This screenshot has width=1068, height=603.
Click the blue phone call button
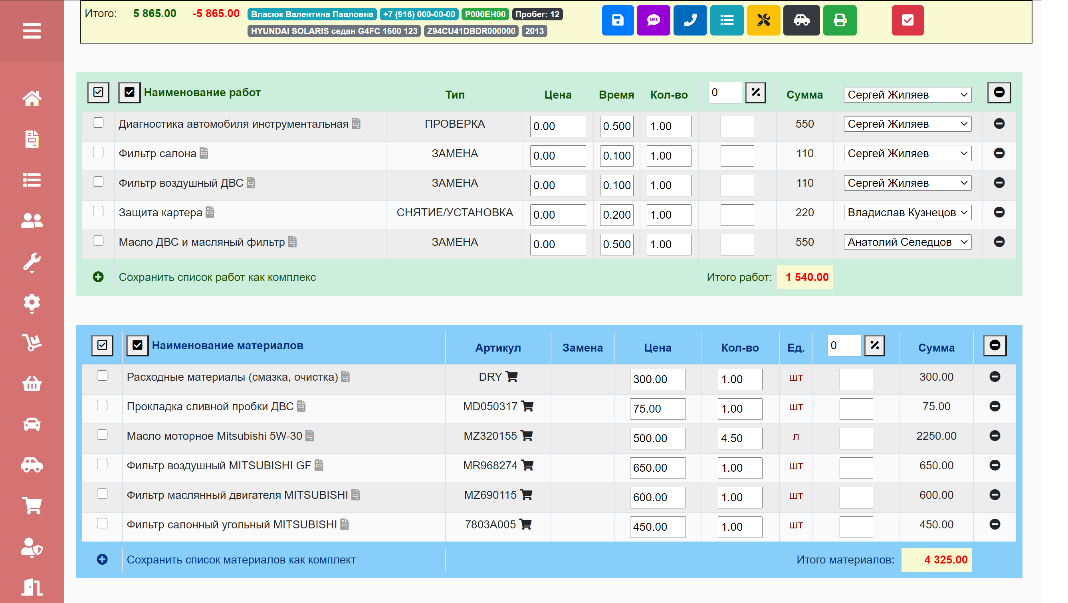click(x=690, y=20)
